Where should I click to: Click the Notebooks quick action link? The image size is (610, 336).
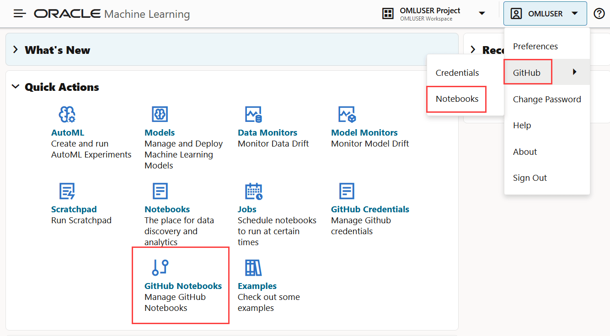tap(167, 210)
